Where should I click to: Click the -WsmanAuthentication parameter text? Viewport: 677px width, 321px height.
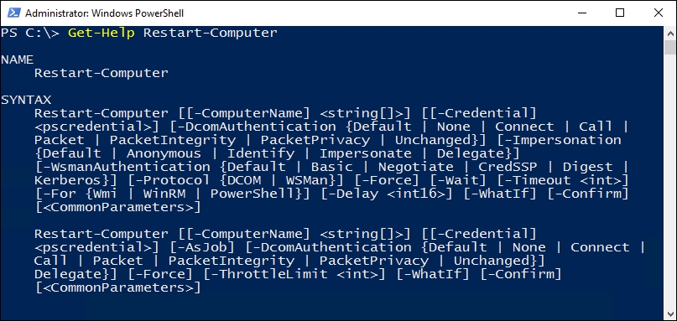point(128,167)
